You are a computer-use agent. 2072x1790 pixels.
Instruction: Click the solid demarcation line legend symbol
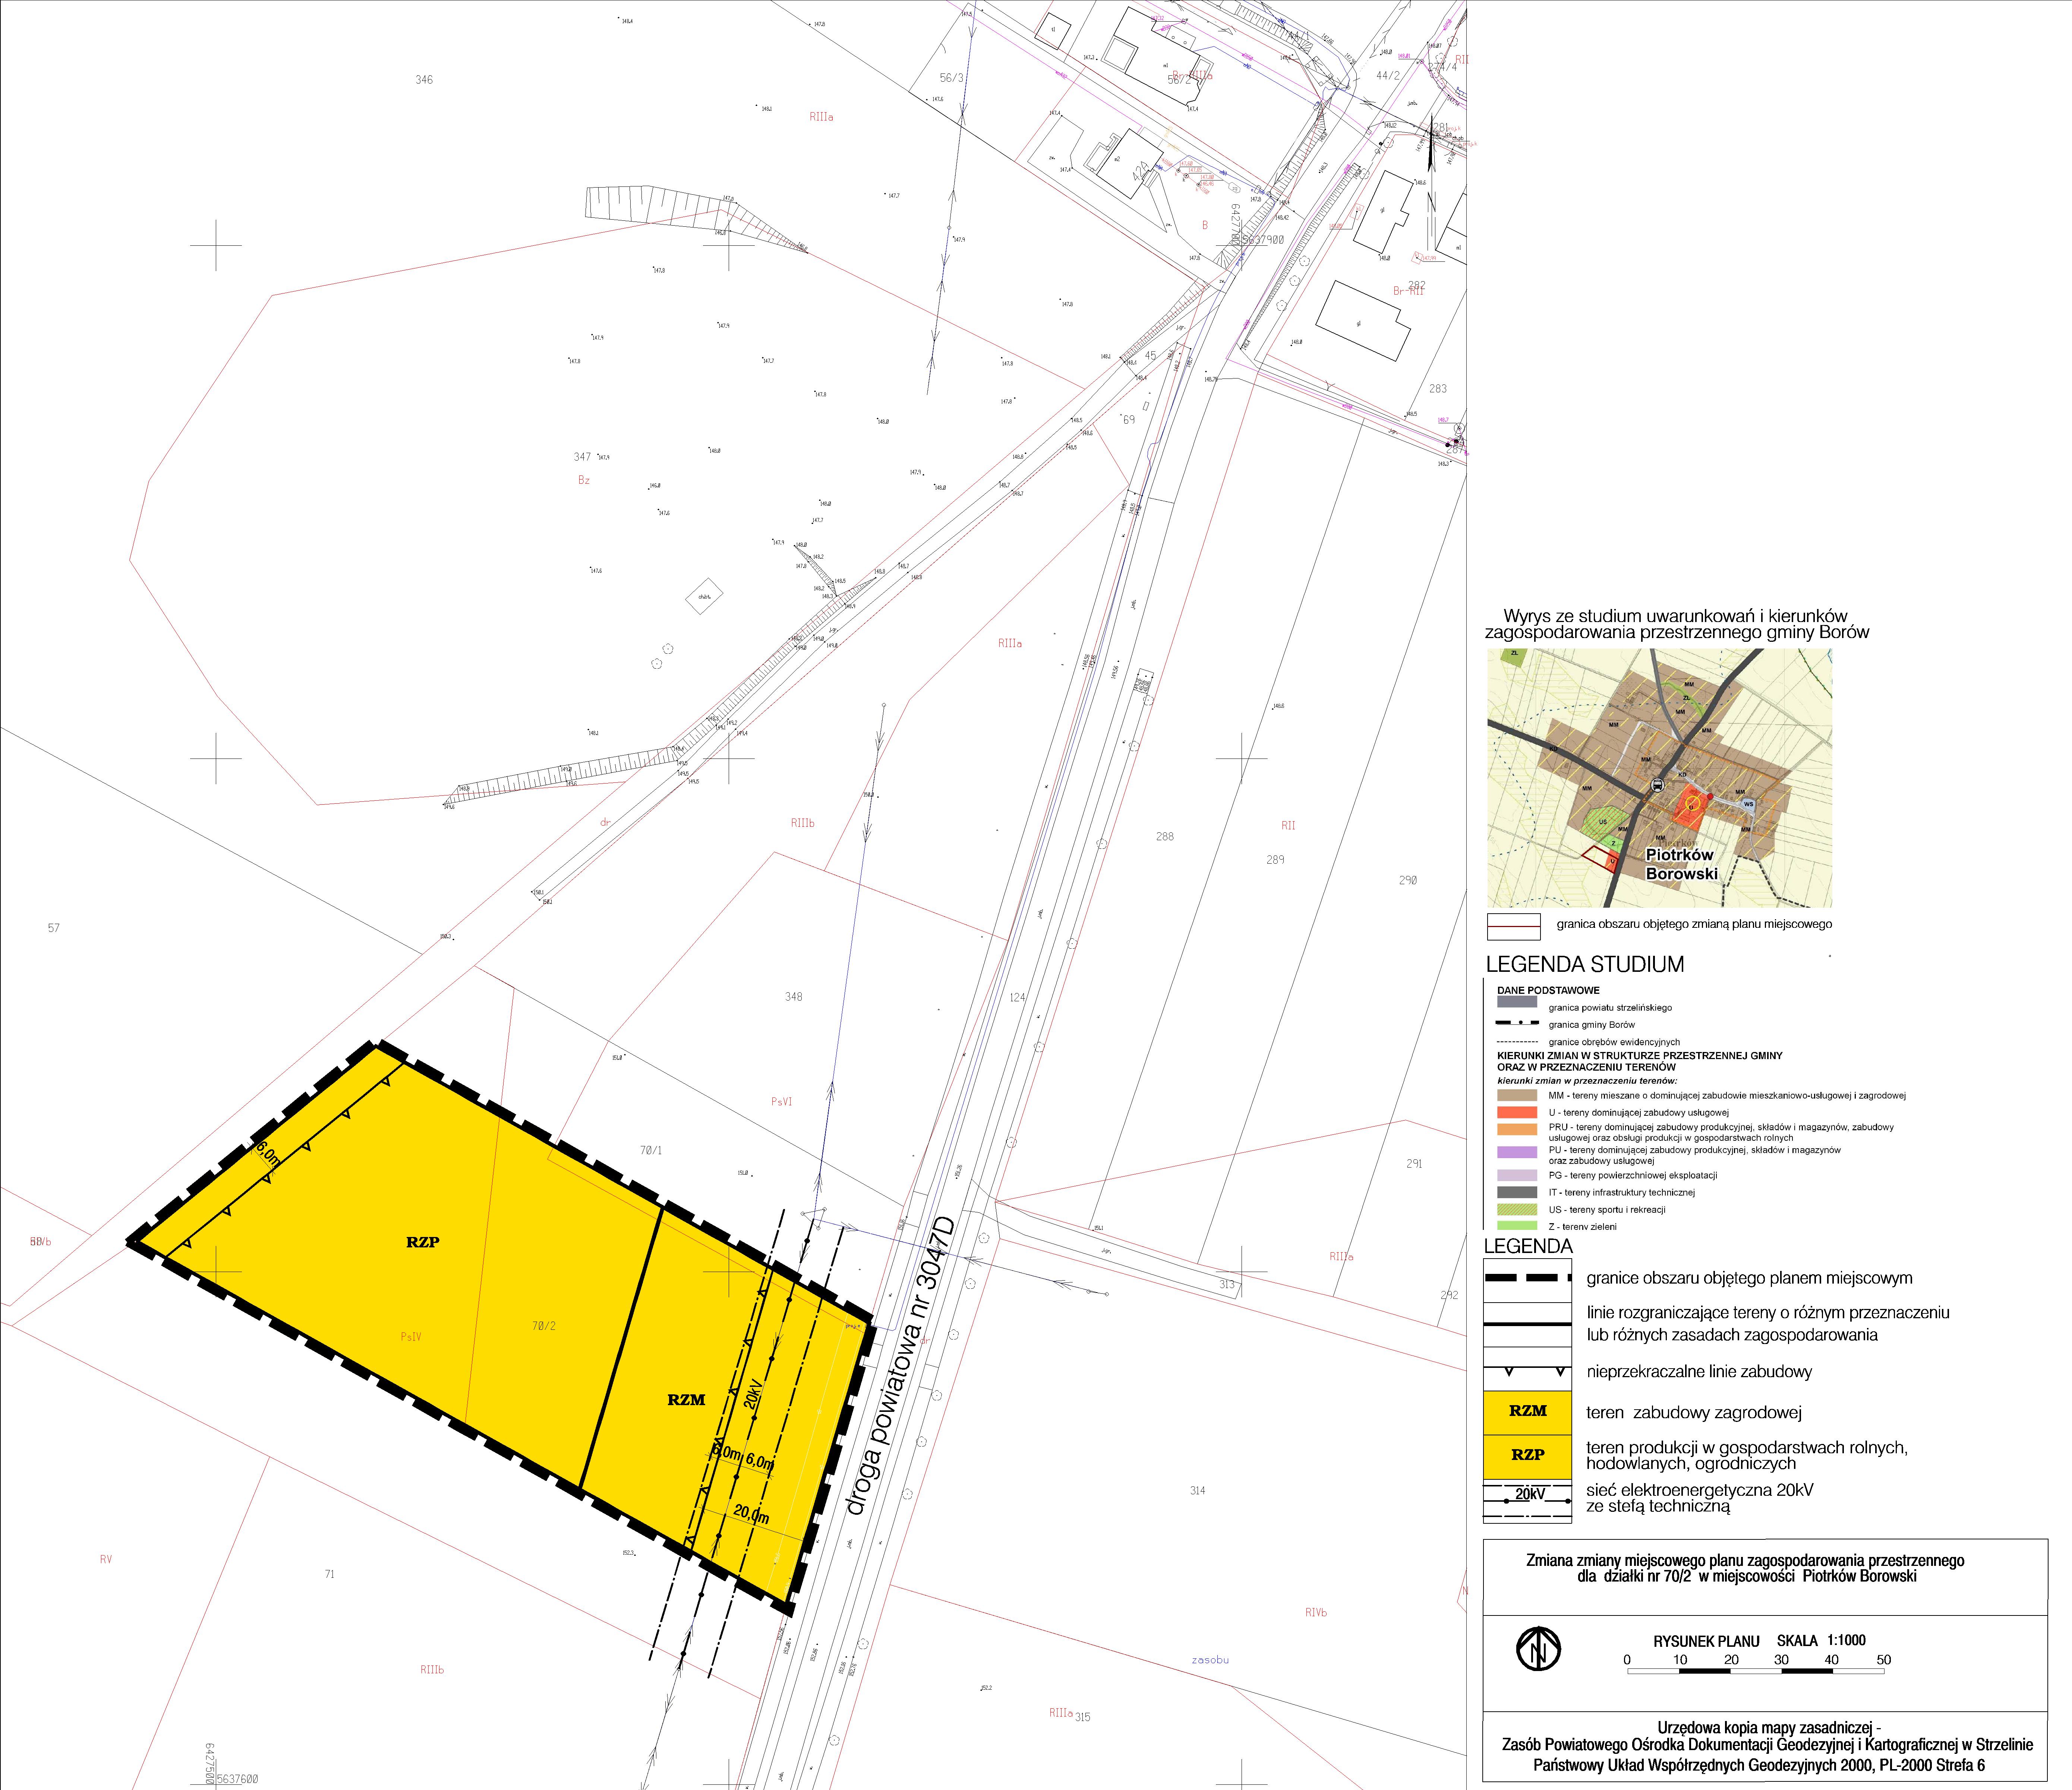point(1527,1324)
